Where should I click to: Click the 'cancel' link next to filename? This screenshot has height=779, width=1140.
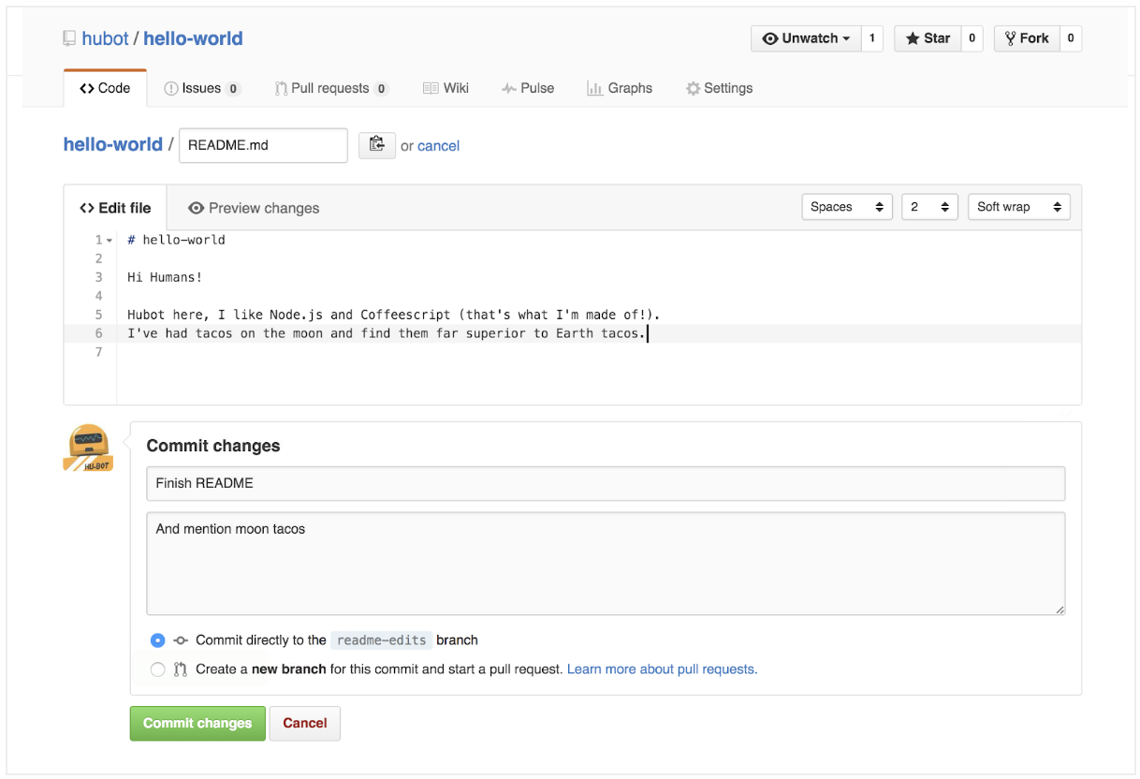(438, 146)
